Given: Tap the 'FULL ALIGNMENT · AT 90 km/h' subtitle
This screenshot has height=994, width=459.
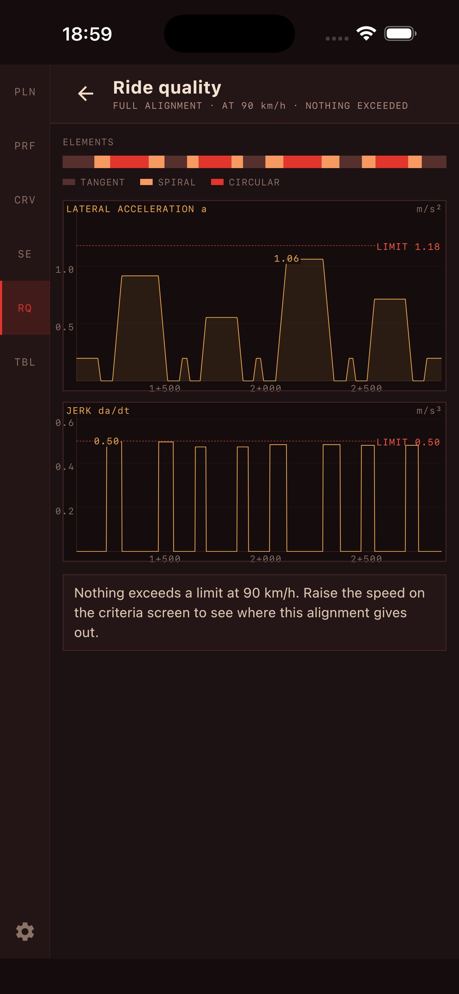Looking at the screenshot, I should coord(199,106).
